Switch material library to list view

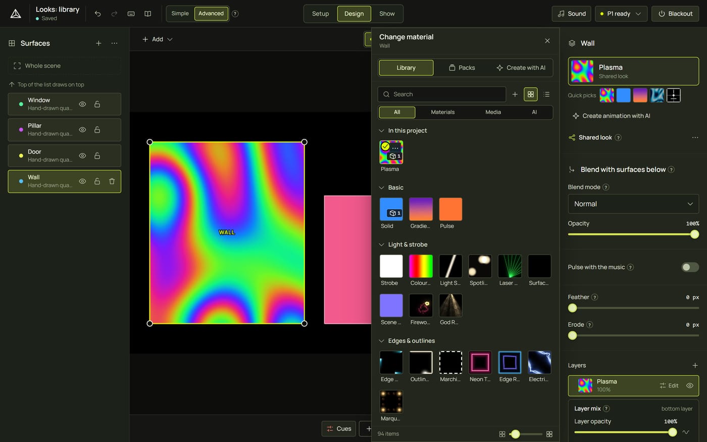(x=546, y=94)
